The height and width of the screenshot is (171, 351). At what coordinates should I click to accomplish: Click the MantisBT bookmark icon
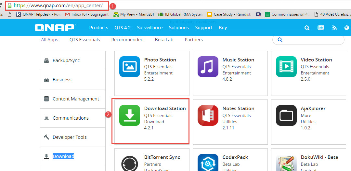(x=116, y=14)
